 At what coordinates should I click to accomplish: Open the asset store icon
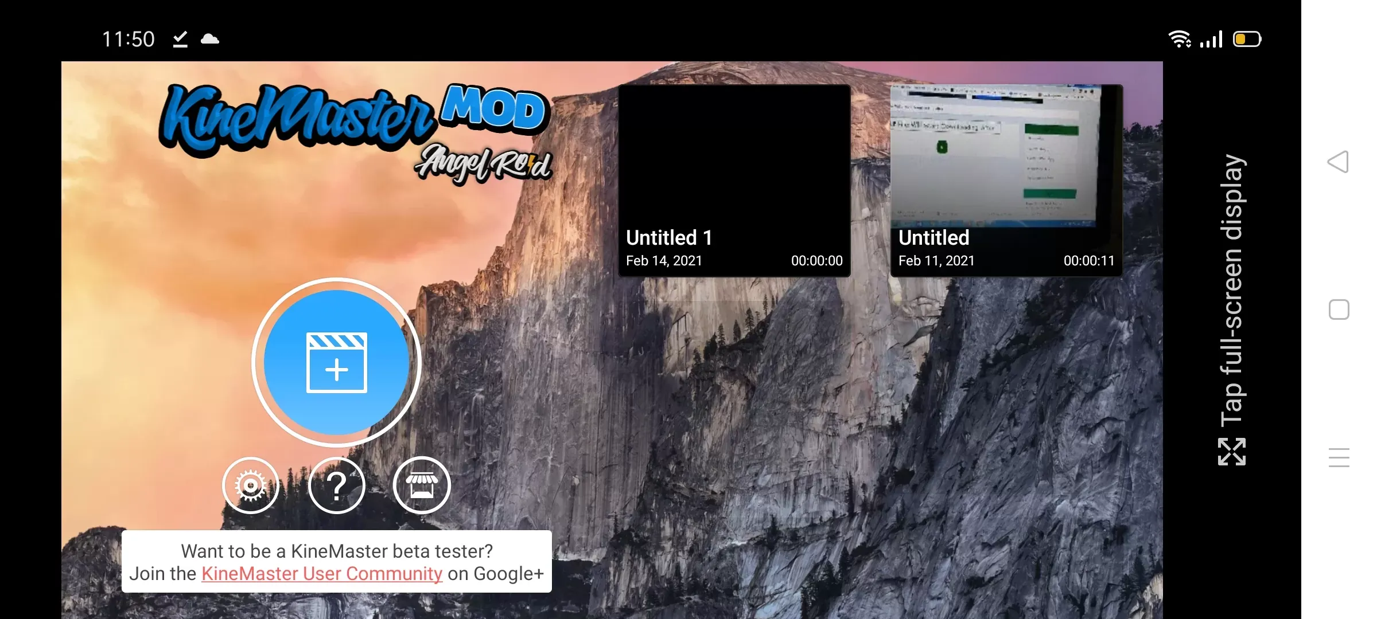click(x=422, y=485)
